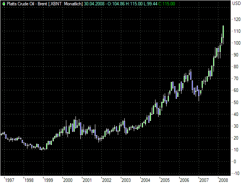
Task: Select the 2000 year marker on time axis
Action: point(67,180)
